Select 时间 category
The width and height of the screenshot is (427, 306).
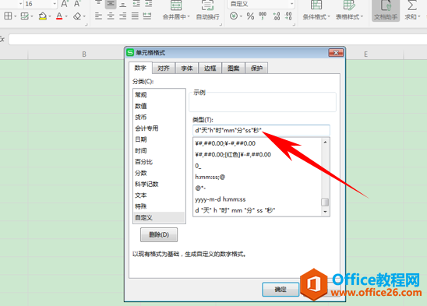click(x=159, y=150)
